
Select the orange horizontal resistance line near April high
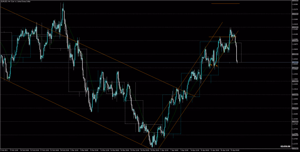pyautogui.click(x=221, y=37)
